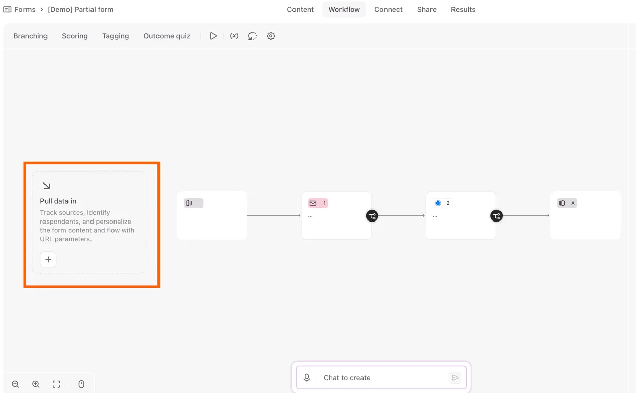The width and height of the screenshot is (636, 393).
Task: Send the chat message arrow button
Action: (455, 378)
